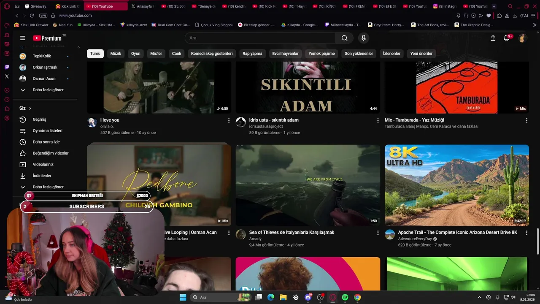Reload the page
Viewport: 540px width, 304px height.
[x=32, y=16]
